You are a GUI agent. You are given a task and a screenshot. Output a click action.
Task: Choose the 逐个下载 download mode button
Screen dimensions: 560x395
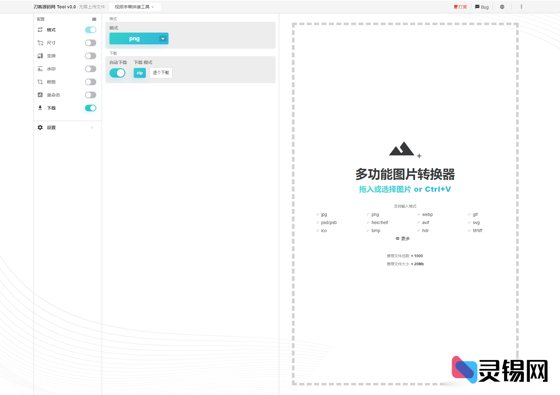pos(161,73)
